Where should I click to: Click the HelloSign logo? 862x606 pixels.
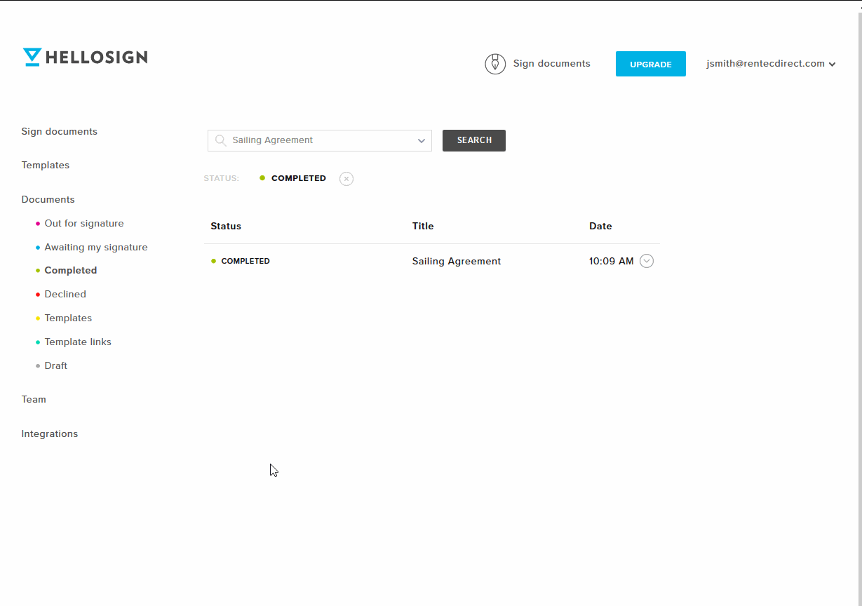tap(85, 58)
